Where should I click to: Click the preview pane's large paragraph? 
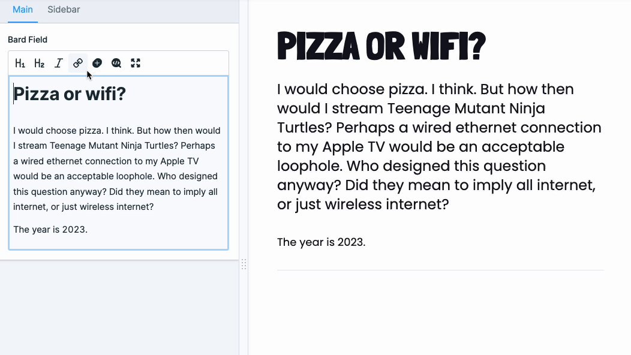tap(439, 146)
